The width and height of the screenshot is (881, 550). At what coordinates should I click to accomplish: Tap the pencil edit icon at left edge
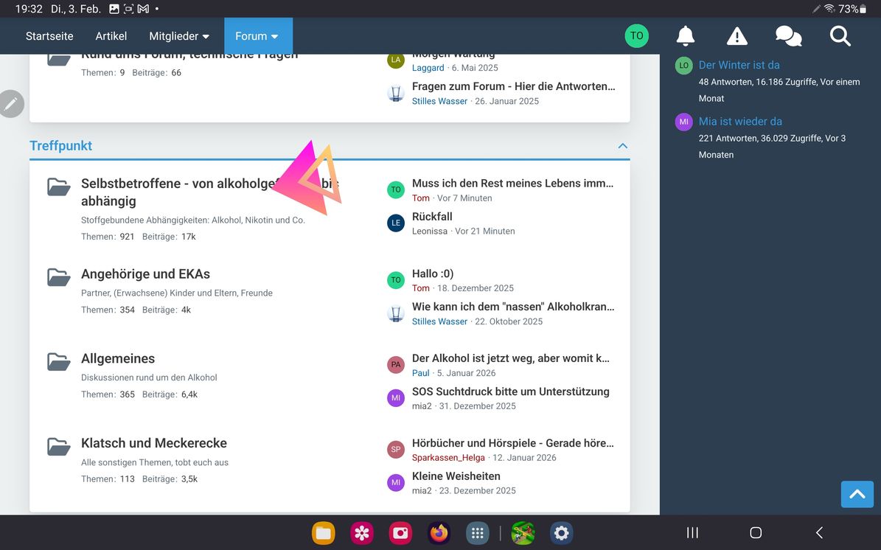[x=11, y=104]
